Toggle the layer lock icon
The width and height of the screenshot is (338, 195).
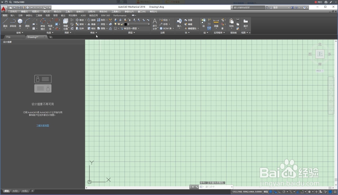[x=122, y=24]
